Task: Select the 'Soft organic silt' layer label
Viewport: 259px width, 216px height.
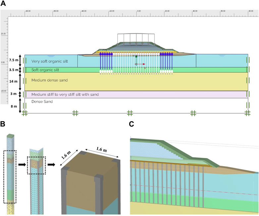Action: tap(45, 70)
